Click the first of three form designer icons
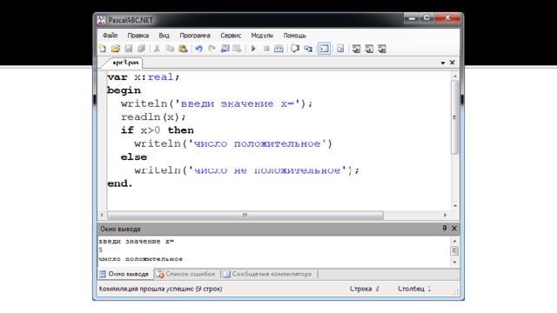This screenshot has height=313, width=557. click(x=356, y=49)
